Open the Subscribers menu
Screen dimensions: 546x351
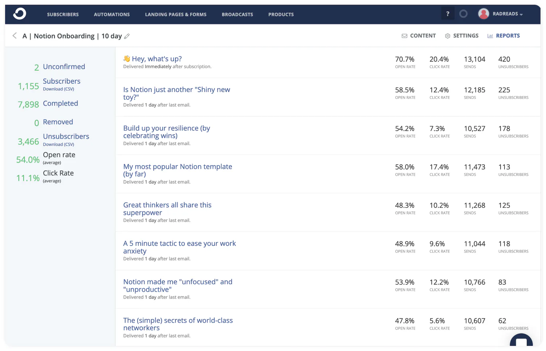63,15
